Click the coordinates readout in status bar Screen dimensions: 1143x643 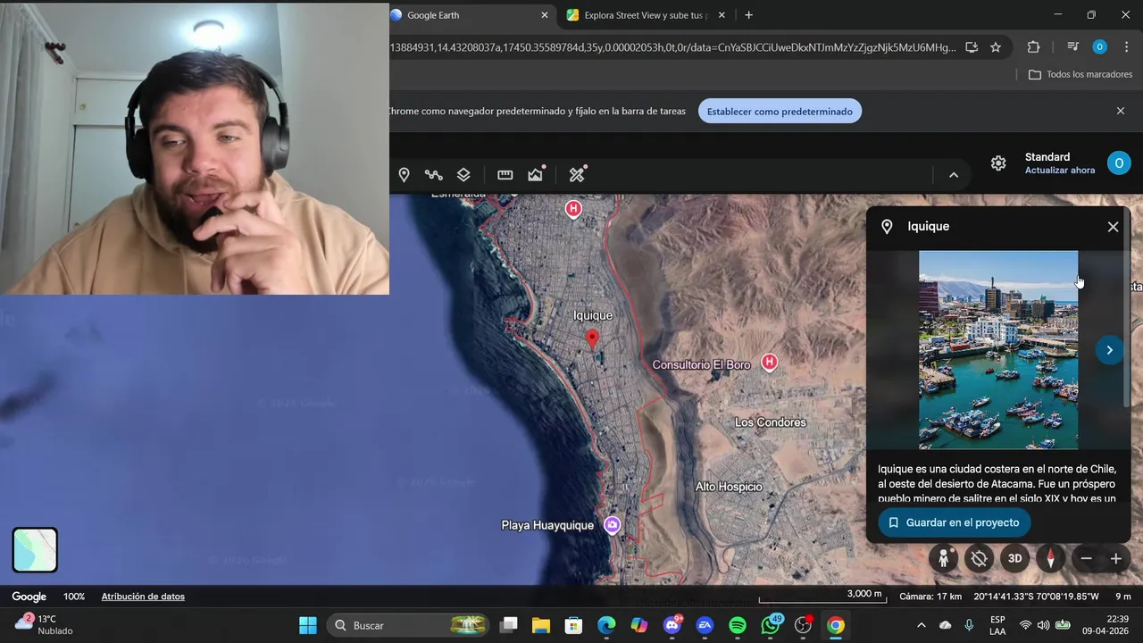click(x=1036, y=597)
